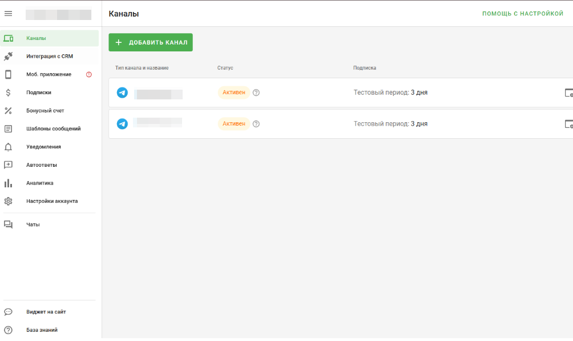Click the dollar icon for Подписки

tap(8, 93)
